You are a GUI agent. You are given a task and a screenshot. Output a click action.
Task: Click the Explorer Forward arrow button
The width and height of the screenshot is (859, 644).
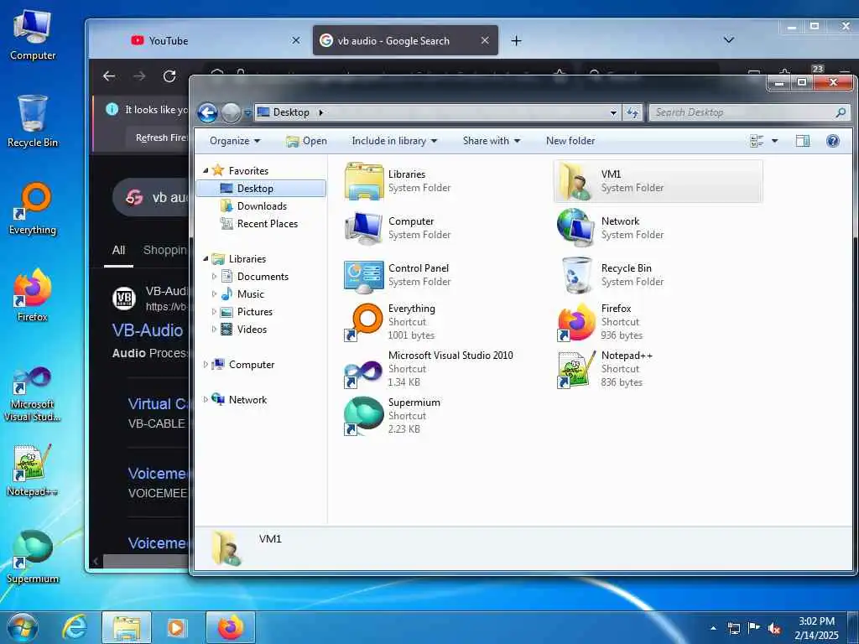click(x=231, y=113)
